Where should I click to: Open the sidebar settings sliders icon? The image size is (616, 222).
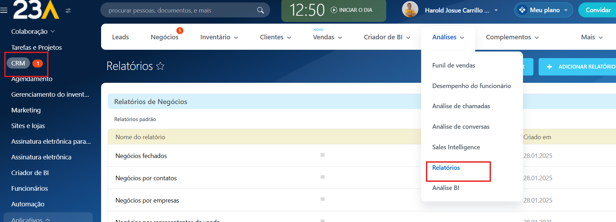(x=68, y=11)
